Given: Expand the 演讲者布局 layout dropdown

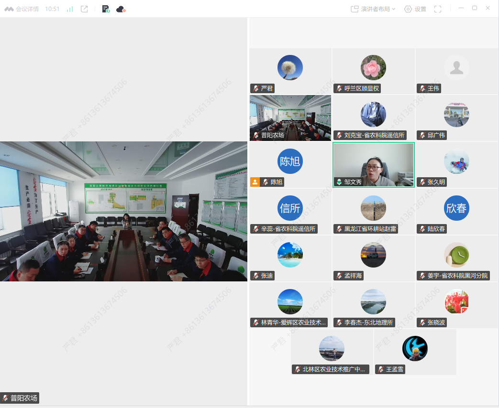Looking at the screenshot, I should (373, 9).
